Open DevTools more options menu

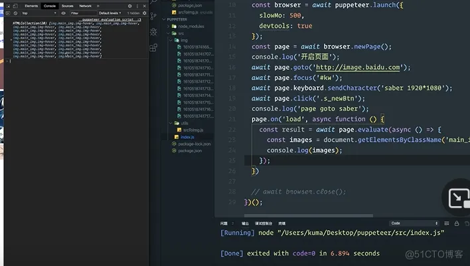137,6
